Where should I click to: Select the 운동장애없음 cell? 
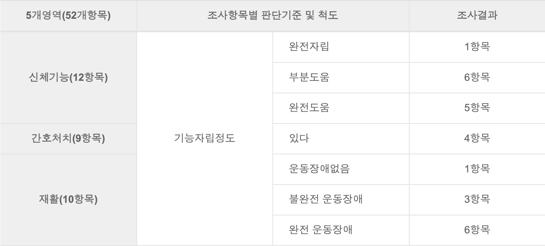pos(341,169)
